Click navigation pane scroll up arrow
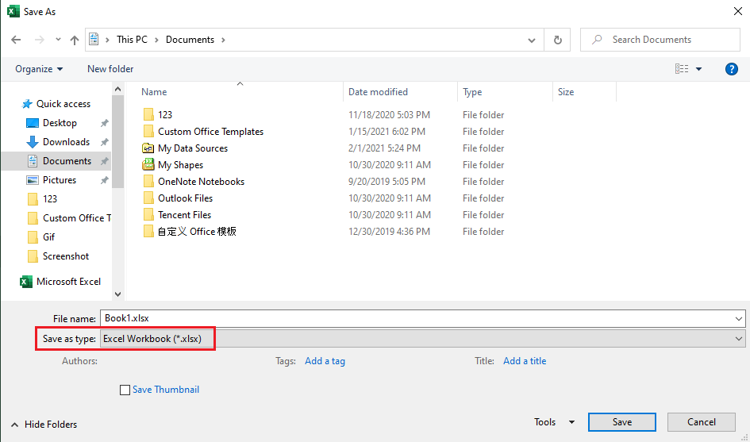 pos(117,89)
